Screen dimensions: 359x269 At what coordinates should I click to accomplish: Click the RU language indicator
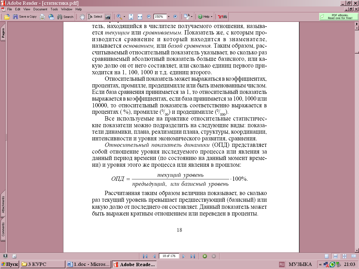tap(282, 264)
